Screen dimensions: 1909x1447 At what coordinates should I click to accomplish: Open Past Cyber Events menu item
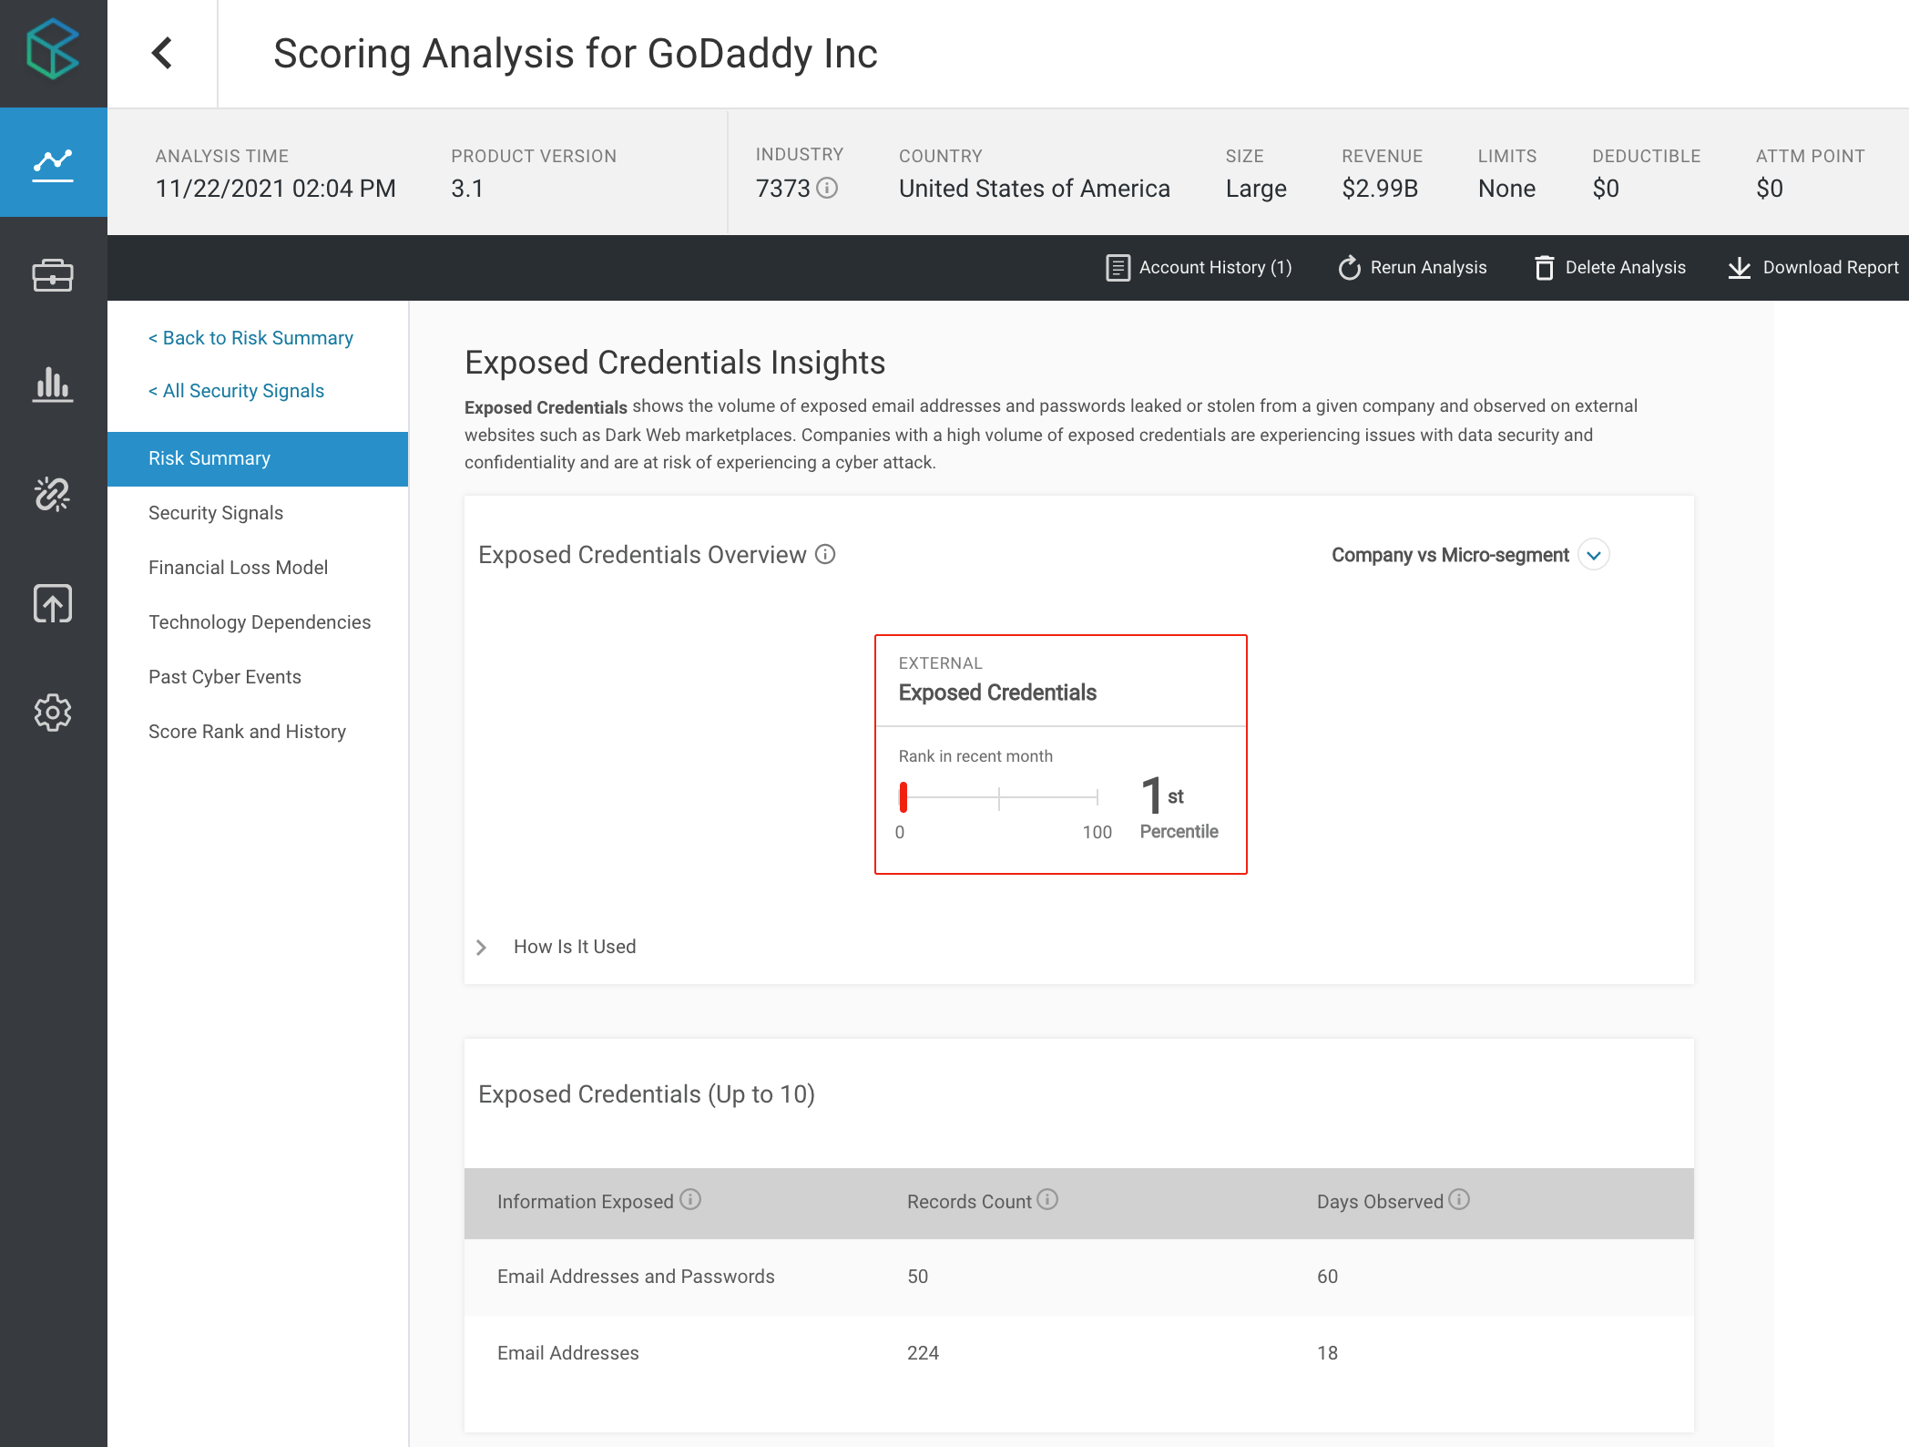pos(225,677)
